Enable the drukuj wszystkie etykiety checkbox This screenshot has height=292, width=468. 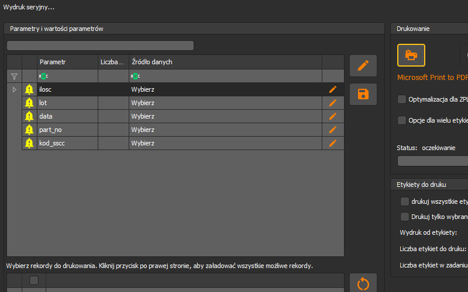tap(404, 201)
